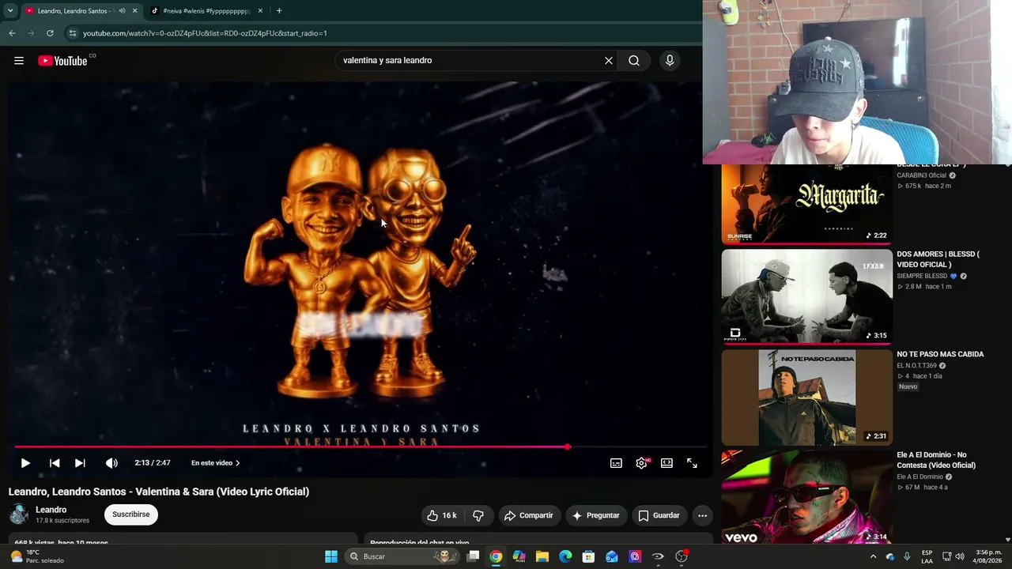
Task: Mute the video volume
Action: click(x=111, y=463)
